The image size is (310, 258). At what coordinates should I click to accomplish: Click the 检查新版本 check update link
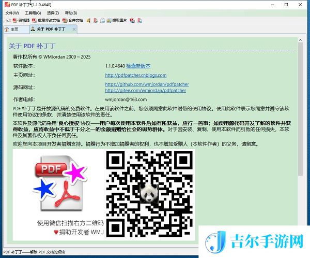(x=138, y=66)
